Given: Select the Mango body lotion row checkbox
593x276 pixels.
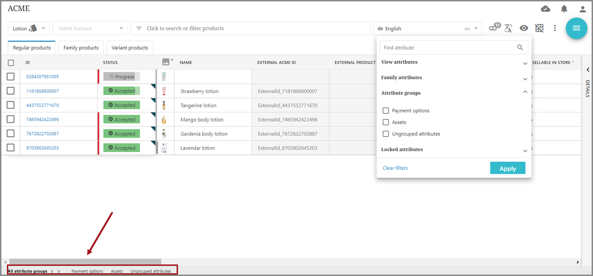Looking at the screenshot, I should pos(11,119).
